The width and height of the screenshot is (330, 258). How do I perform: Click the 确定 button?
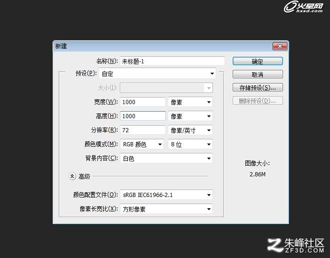coord(258,61)
